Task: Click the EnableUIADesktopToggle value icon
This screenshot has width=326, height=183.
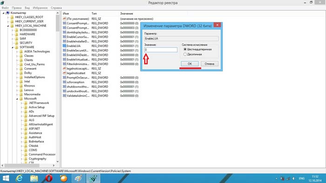Action: pyautogui.click(x=64, y=55)
